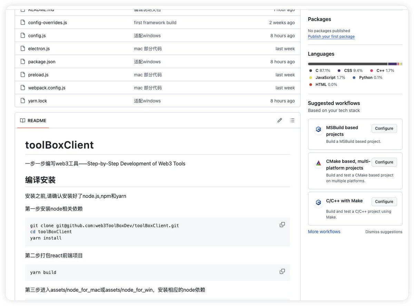This screenshot has width=414, height=306.
Task: Click the MSBuild workflow logo icon
Action: coord(318,129)
